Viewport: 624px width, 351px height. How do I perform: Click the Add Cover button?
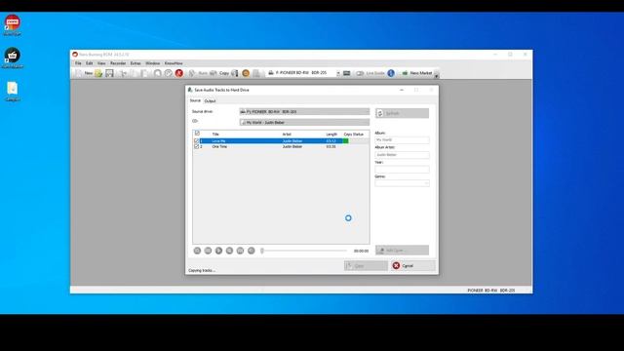coord(402,251)
